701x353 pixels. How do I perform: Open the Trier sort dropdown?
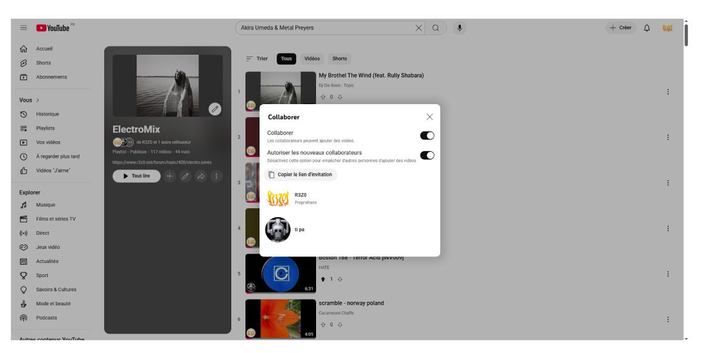257,59
